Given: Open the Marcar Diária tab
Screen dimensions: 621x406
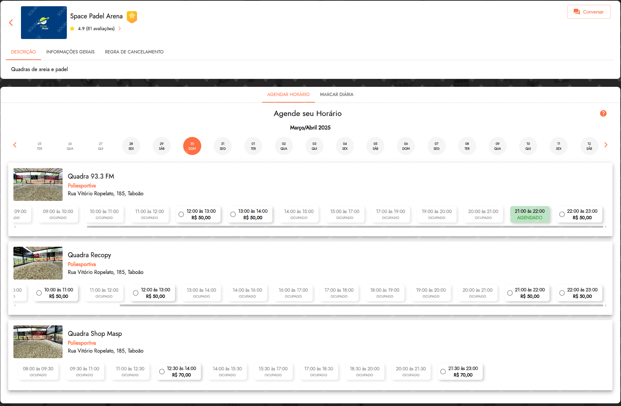Looking at the screenshot, I should pos(337,94).
